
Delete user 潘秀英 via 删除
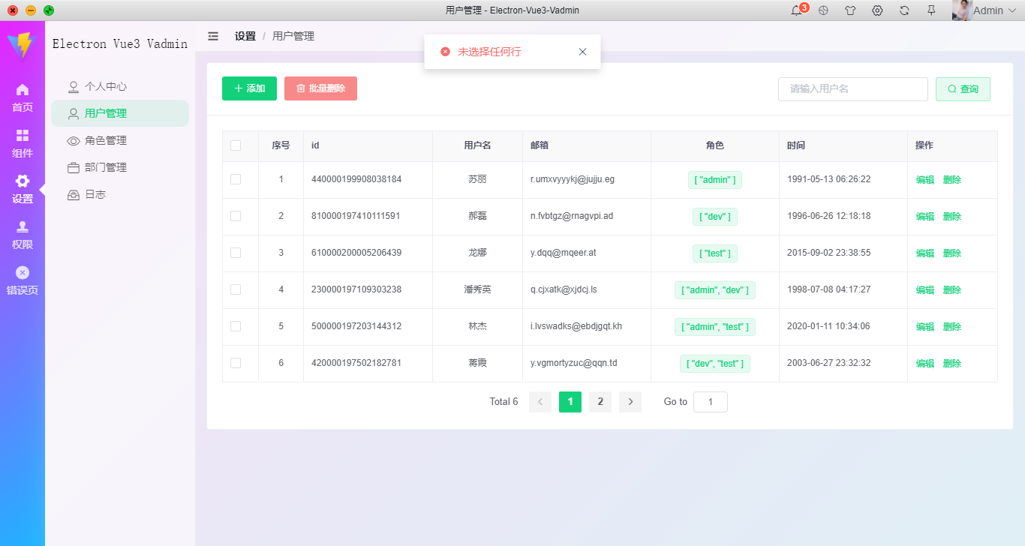[952, 290]
